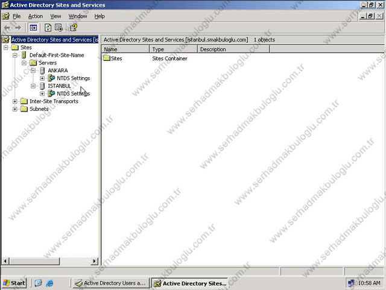This screenshot has width=386, height=290.
Task: Select the ANKARA server label
Action: (x=58, y=71)
